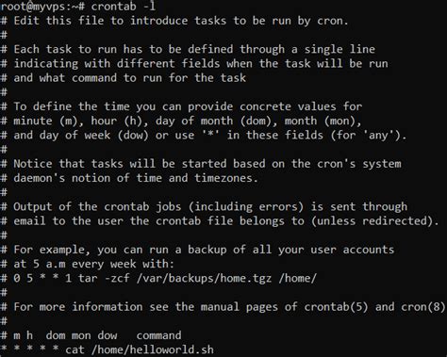The image size is (447, 357).
Task: Click the 'email to the user' line
Action: point(220,221)
